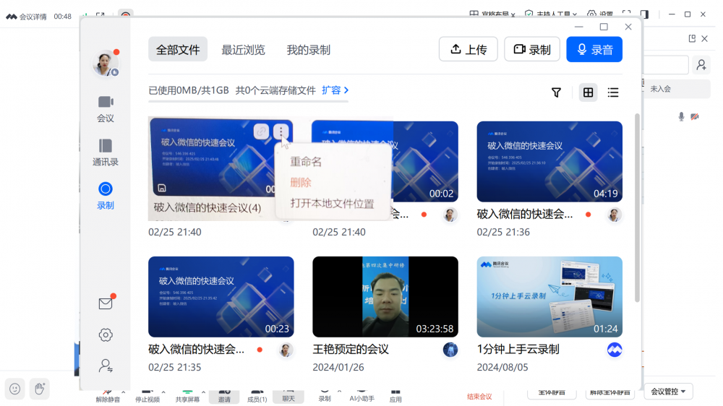This screenshot has height=406, width=723.
Task: Open 聊天 in meeting toolbar
Action: [x=288, y=397]
